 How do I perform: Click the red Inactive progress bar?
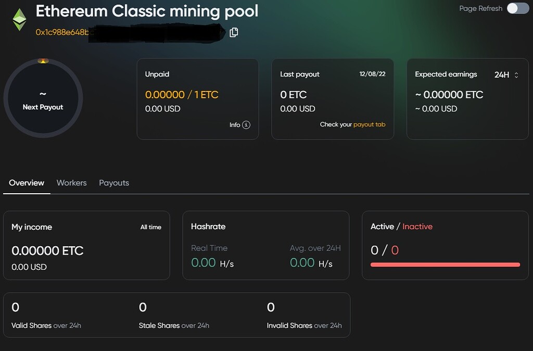point(445,265)
